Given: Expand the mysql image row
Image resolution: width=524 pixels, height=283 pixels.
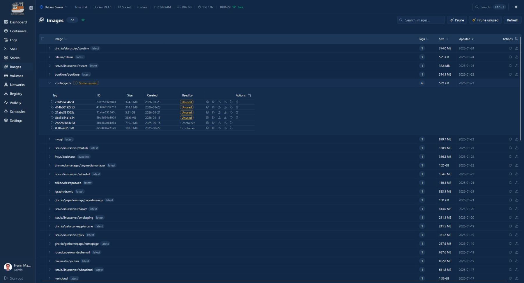Looking at the screenshot, I should point(50,139).
